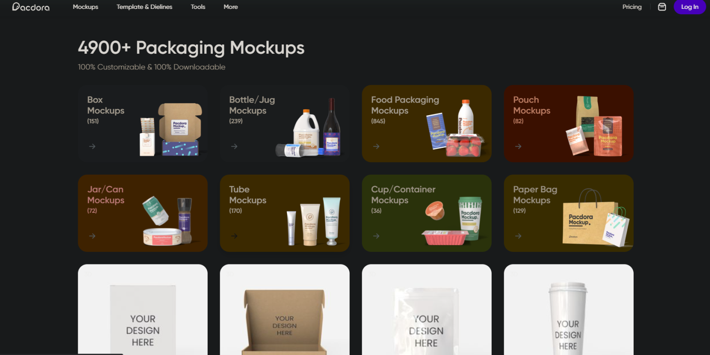The width and height of the screenshot is (710, 355).
Task: Click the Pacdora logo
Action: point(31,7)
